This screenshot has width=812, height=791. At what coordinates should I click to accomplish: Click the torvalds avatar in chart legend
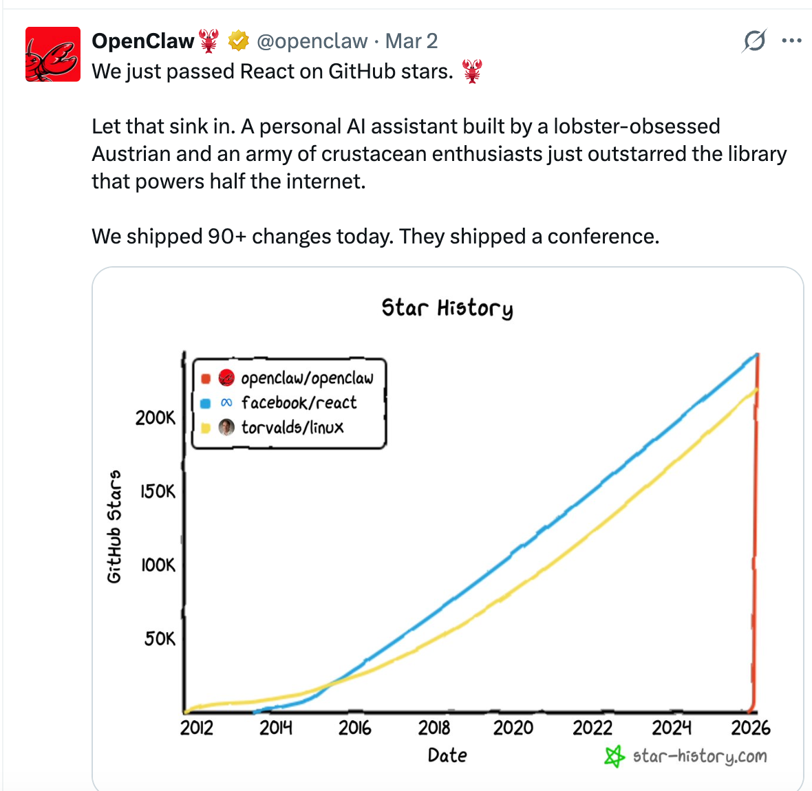[226, 427]
